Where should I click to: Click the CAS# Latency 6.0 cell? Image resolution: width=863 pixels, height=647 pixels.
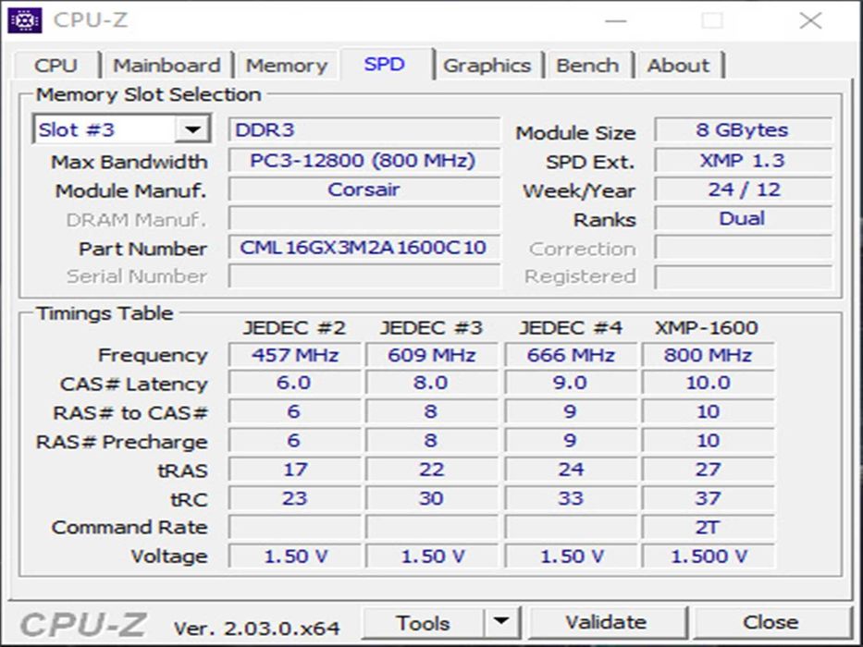(295, 383)
